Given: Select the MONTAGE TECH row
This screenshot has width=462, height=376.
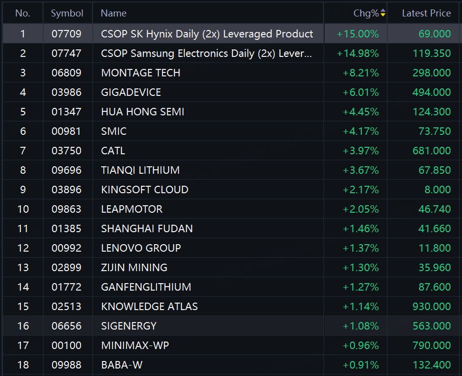Looking at the screenshot, I should coord(231,73).
